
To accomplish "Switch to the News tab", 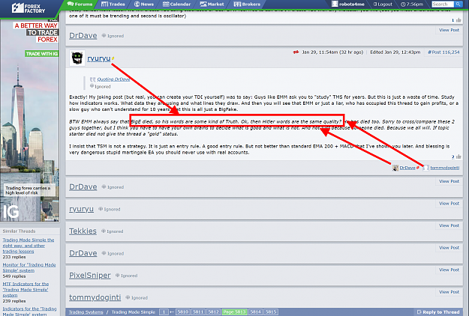I will point(144,4).
